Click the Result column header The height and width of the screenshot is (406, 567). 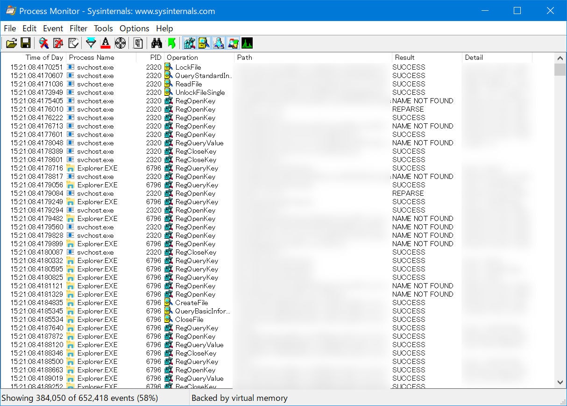point(427,57)
